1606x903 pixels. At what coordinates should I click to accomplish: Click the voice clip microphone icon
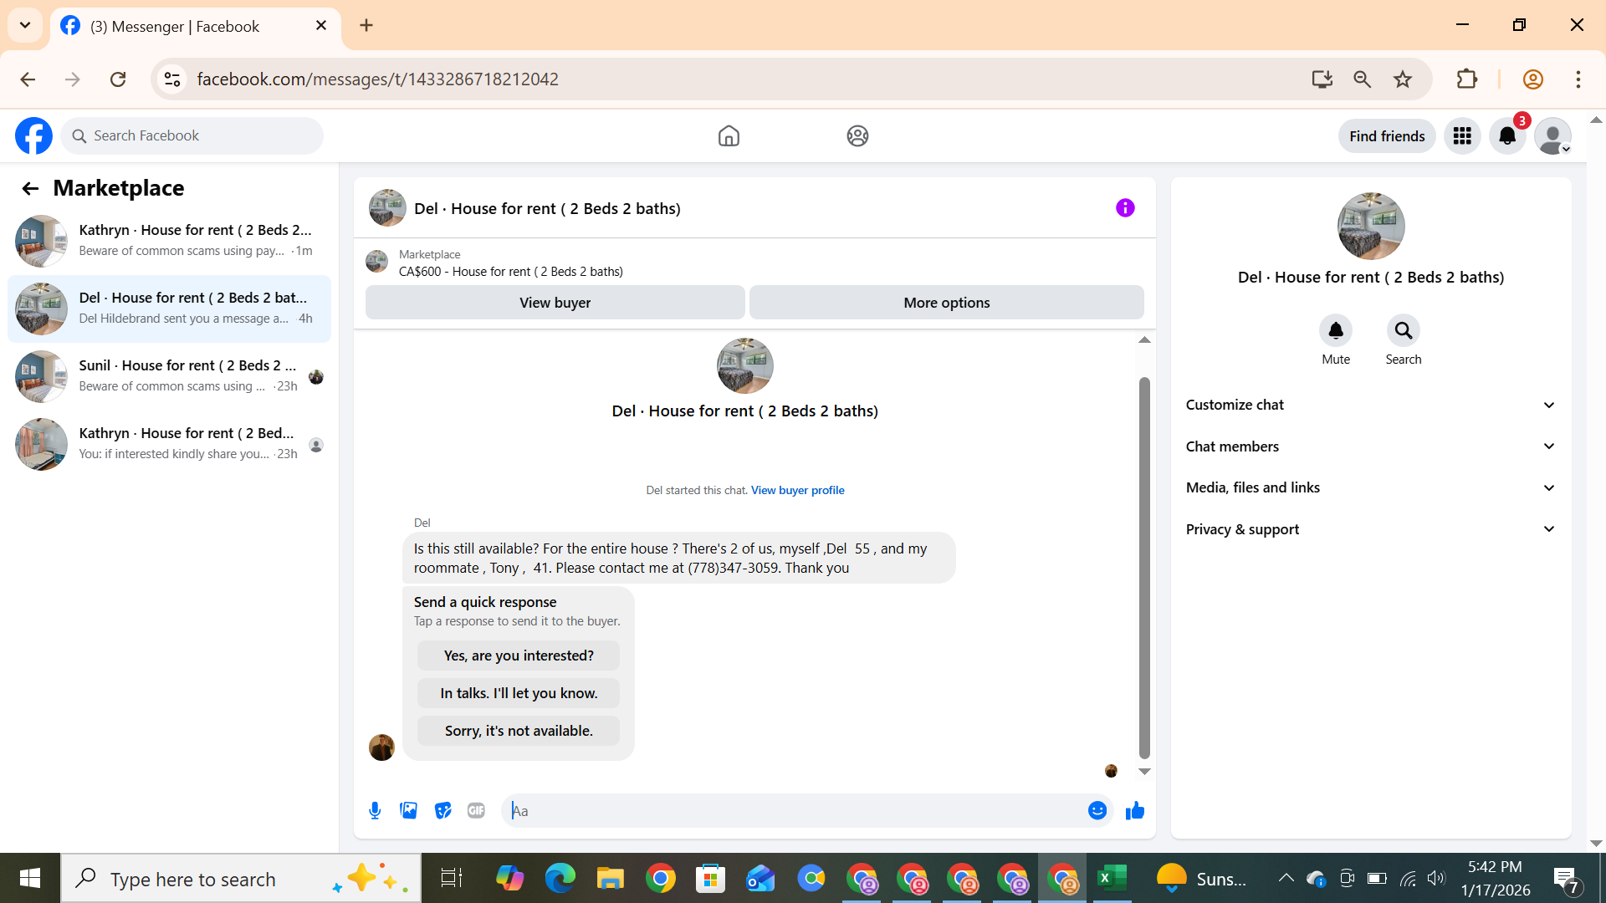click(375, 810)
